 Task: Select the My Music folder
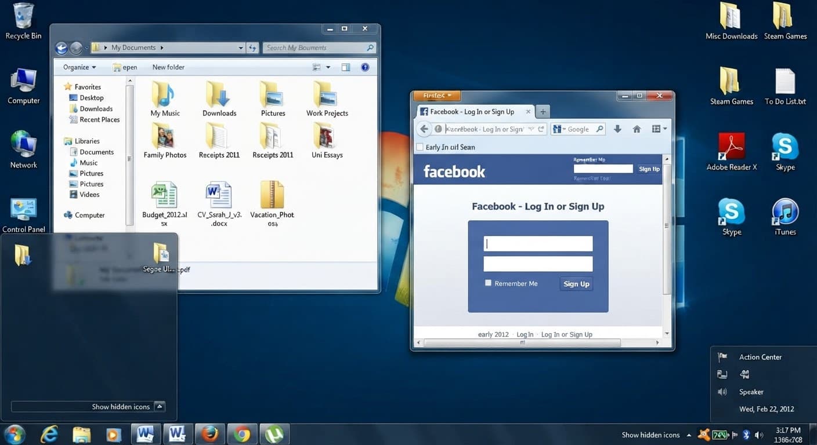[165, 99]
